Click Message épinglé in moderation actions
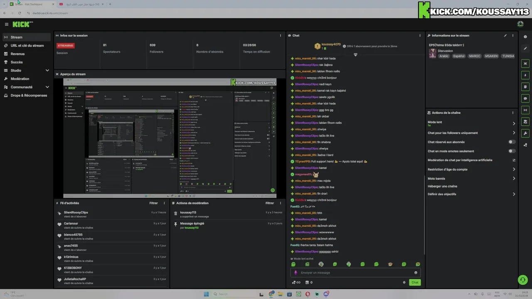Viewport: 532px width, 299px height. pos(192,223)
